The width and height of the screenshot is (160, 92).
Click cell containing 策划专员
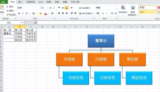31,40
